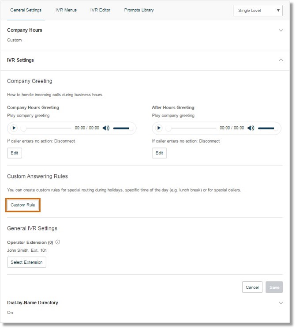296x329 pixels.
Task: Switch to the IVR Menus tab
Action: tap(66, 10)
